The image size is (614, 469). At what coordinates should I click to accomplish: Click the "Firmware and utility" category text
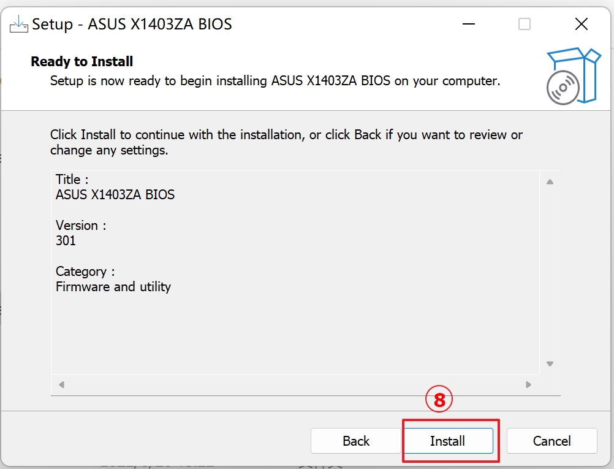pyautogui.click(x=113, y=286)
